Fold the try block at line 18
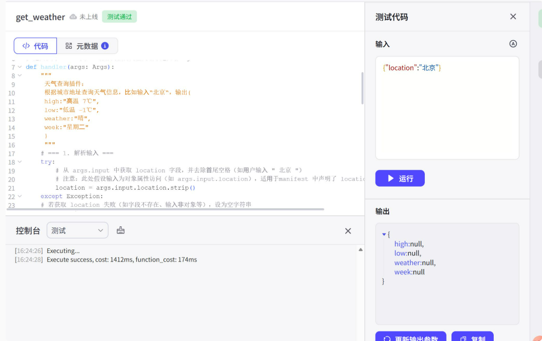This screenshot has width=542, height=341. 20,161
